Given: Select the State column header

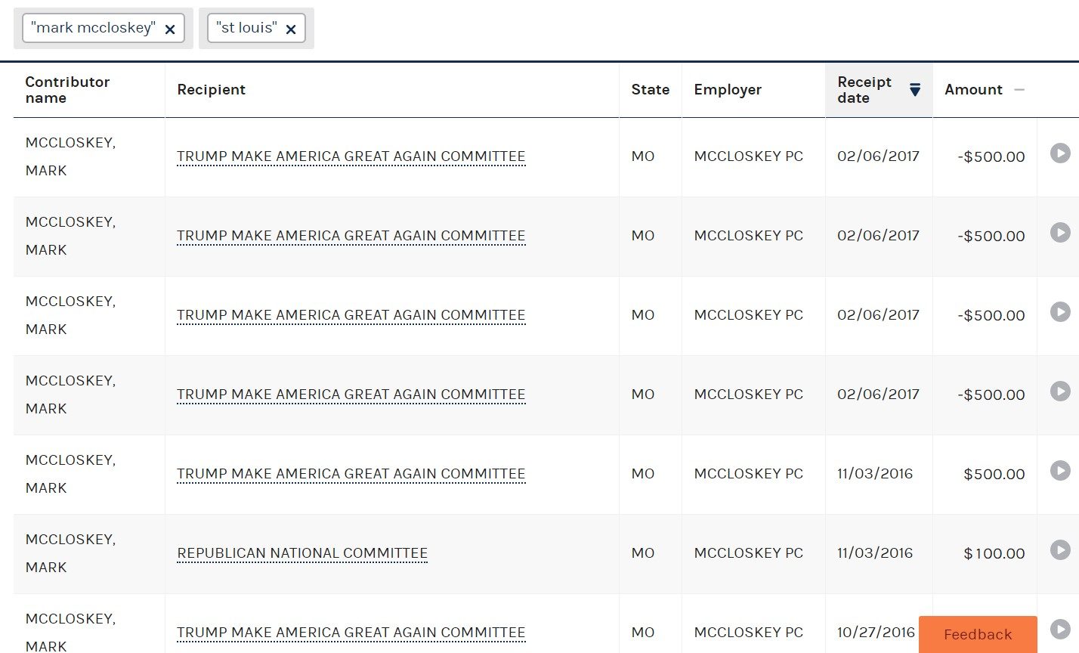Looking at the screenshot, I should pyautogui.click(x=650, y=90).
